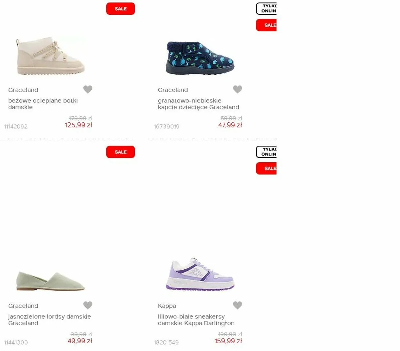Toggle wishlist heart on Kappa Darlington sneakers
Image resolution: width=400 pixels, height=351 pixels.
point(237,305)
